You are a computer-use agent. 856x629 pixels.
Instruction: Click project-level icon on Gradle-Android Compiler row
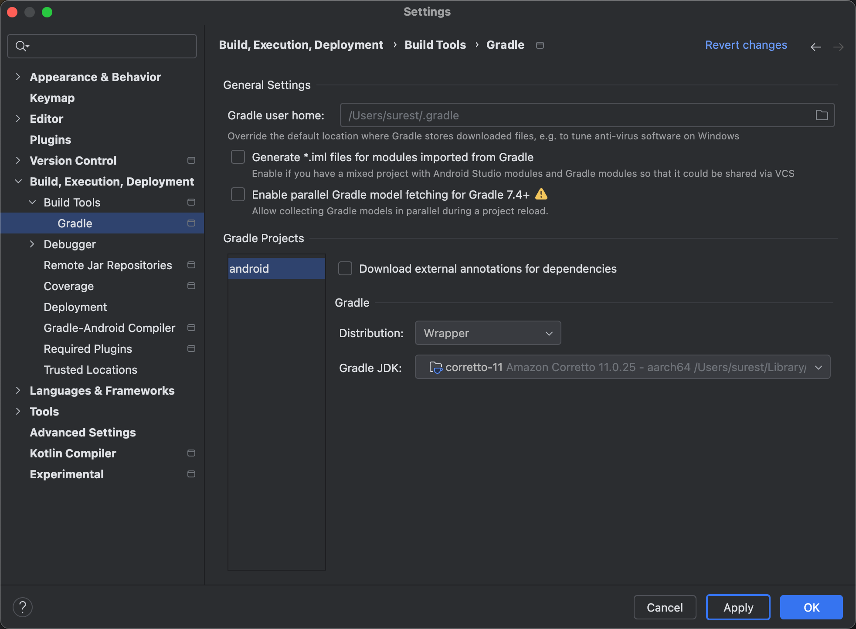(191, 328)
